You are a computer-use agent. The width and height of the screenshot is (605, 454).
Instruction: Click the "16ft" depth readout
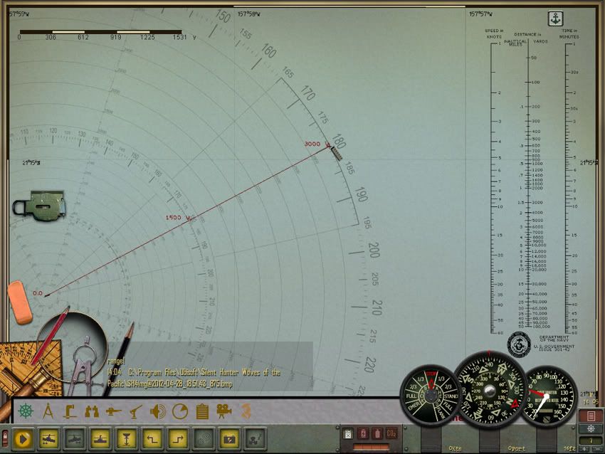(569, 448)
